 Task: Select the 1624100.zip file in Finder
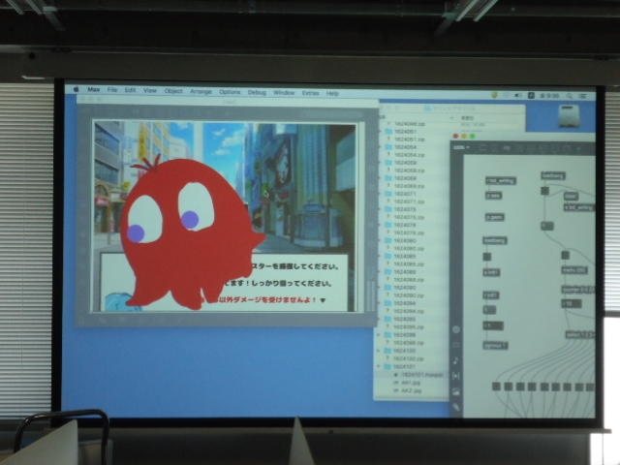click(406, 358)
